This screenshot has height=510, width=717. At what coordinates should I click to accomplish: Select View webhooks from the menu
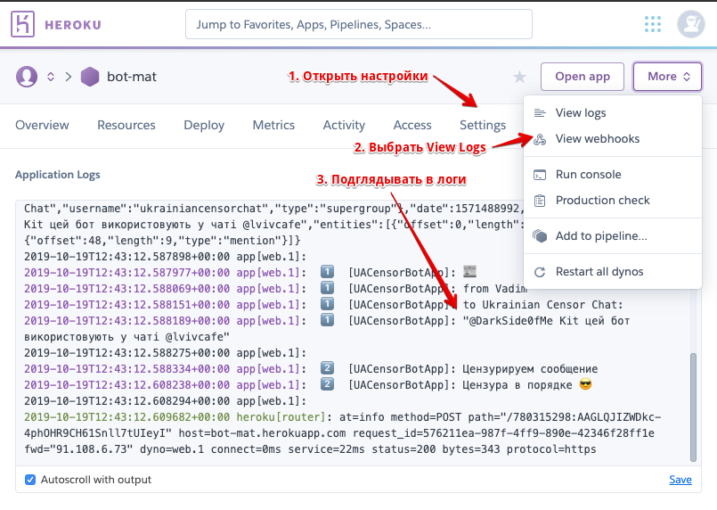613,139
